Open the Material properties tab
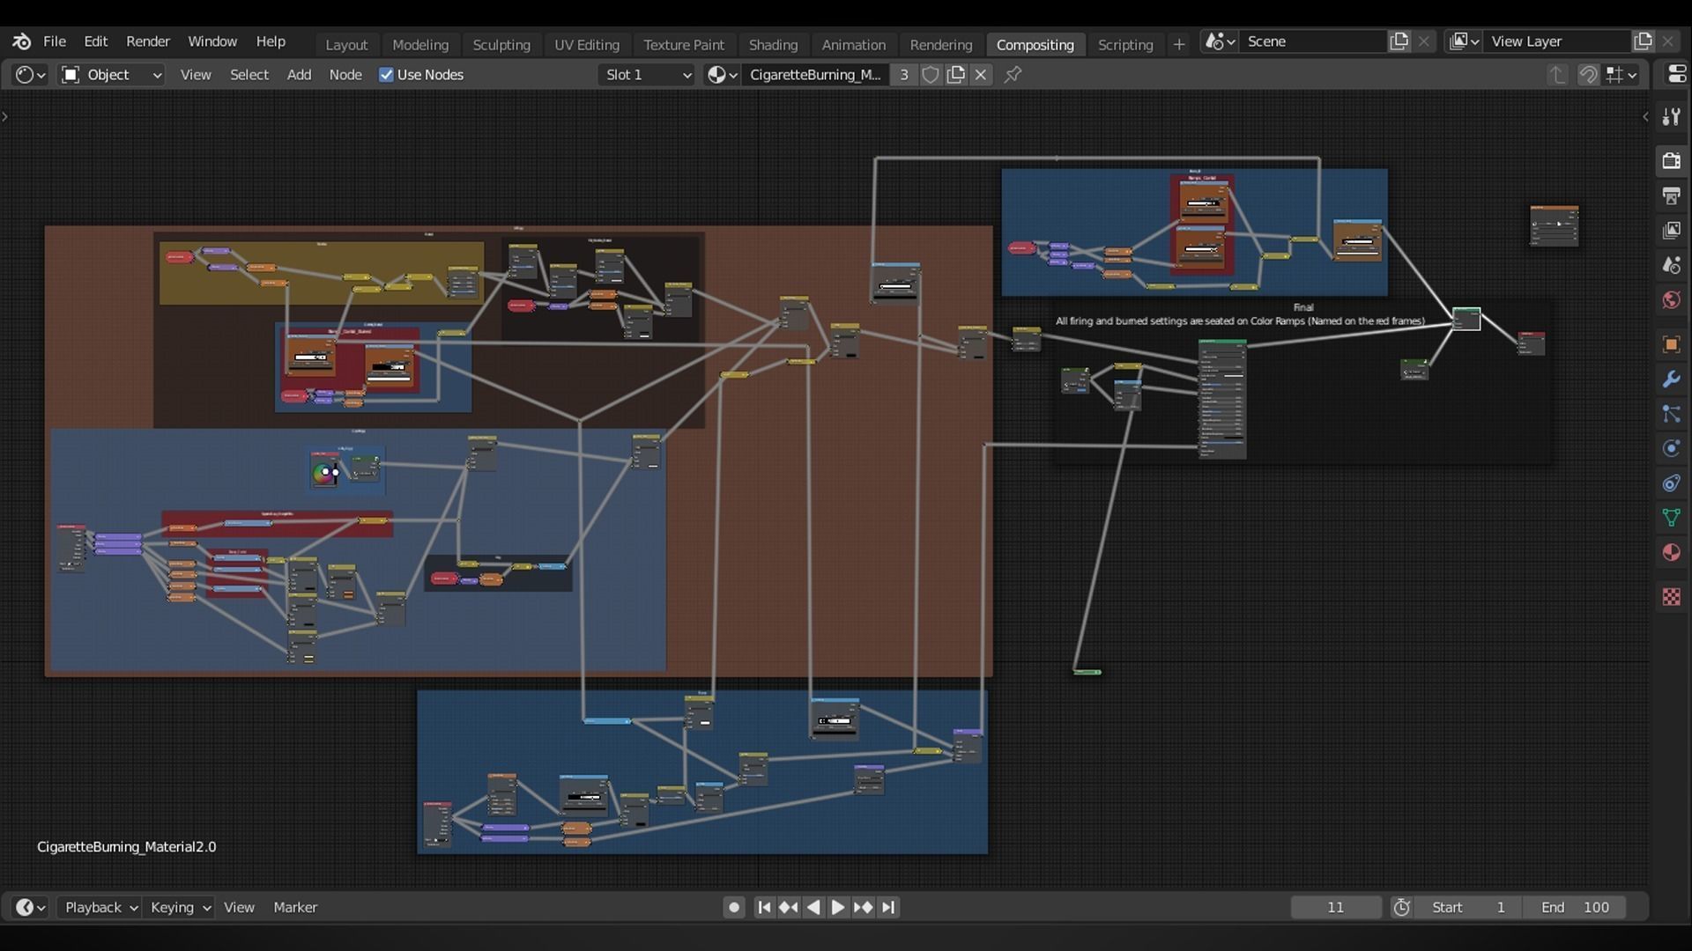Screen dimensions: 1692x951 pos(1671,553)
